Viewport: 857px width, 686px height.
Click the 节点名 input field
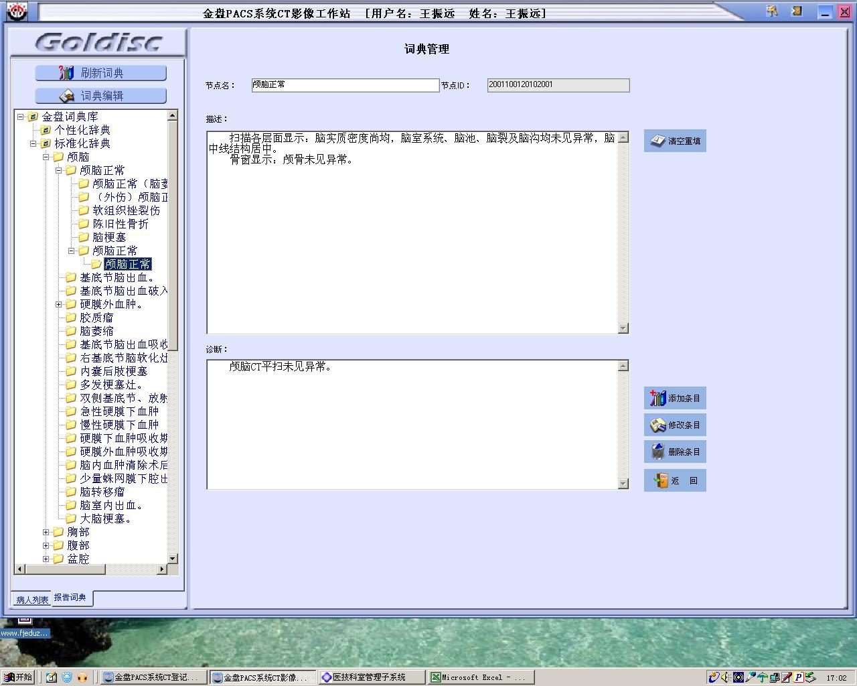(x=345, y=85)
